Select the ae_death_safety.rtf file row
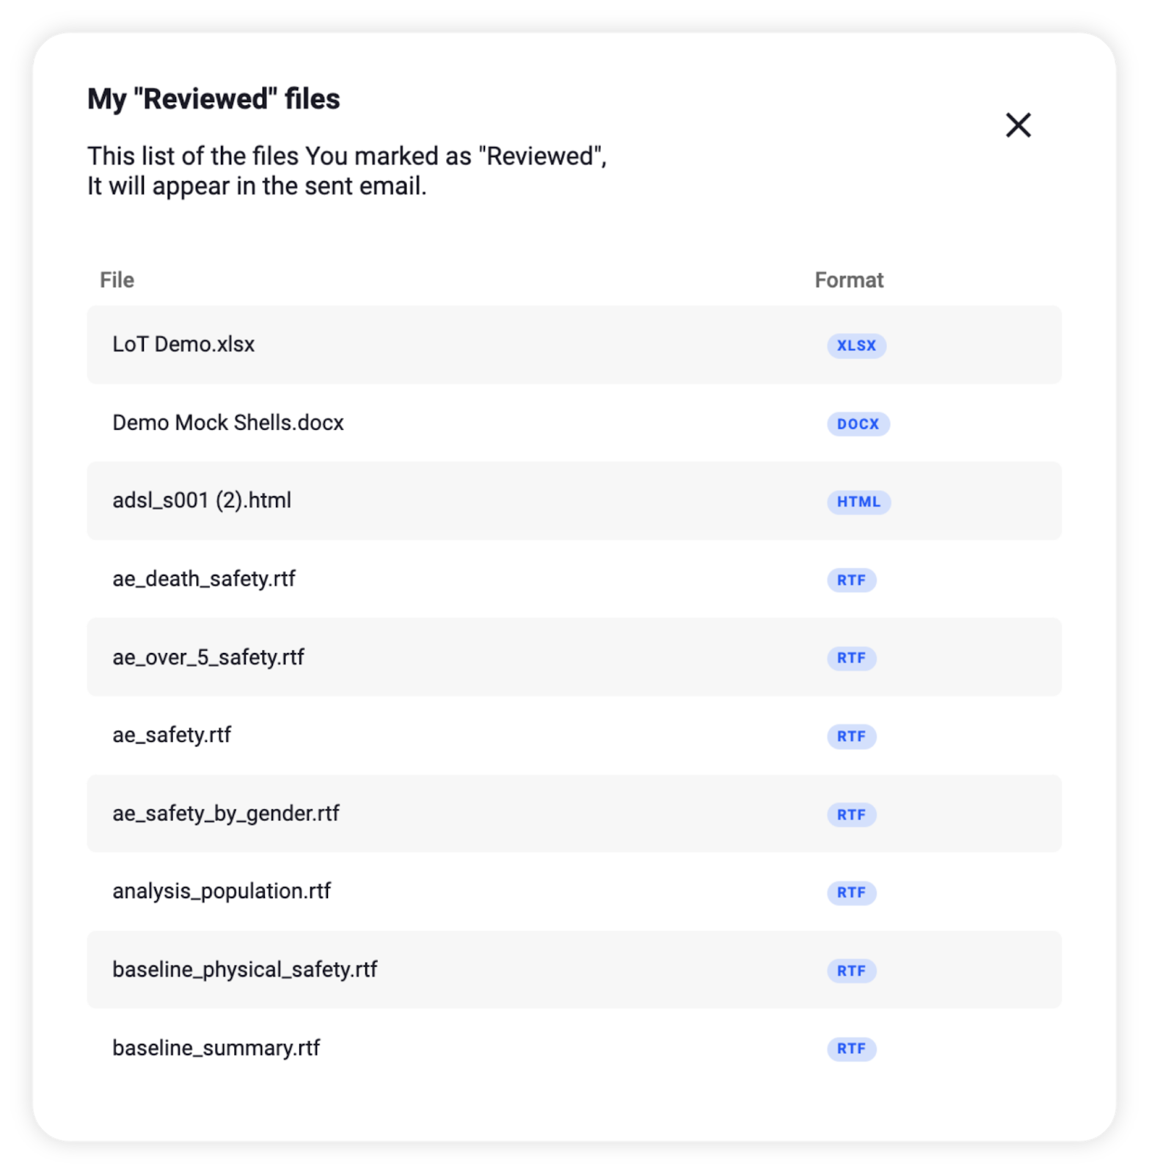1149x1174 pixels. pos(204,579)
